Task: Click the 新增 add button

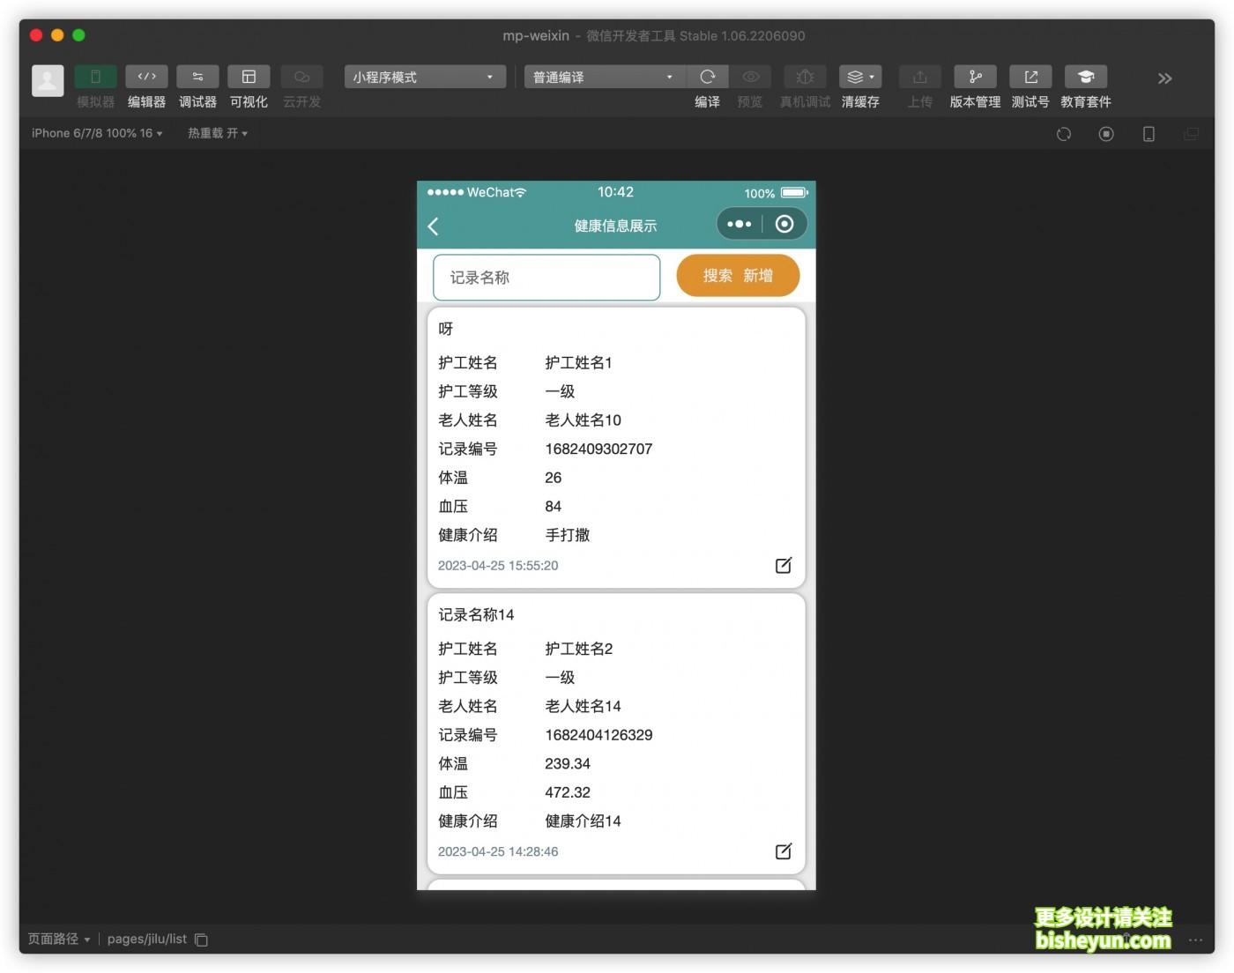Action: 758,276
